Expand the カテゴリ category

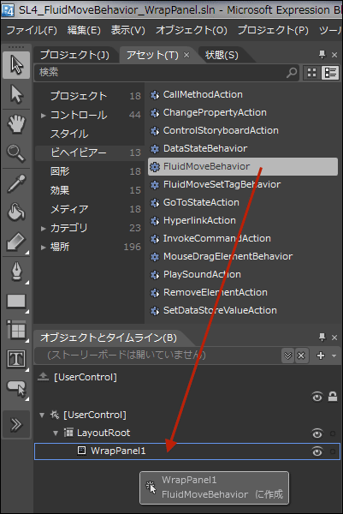[43, 229]
